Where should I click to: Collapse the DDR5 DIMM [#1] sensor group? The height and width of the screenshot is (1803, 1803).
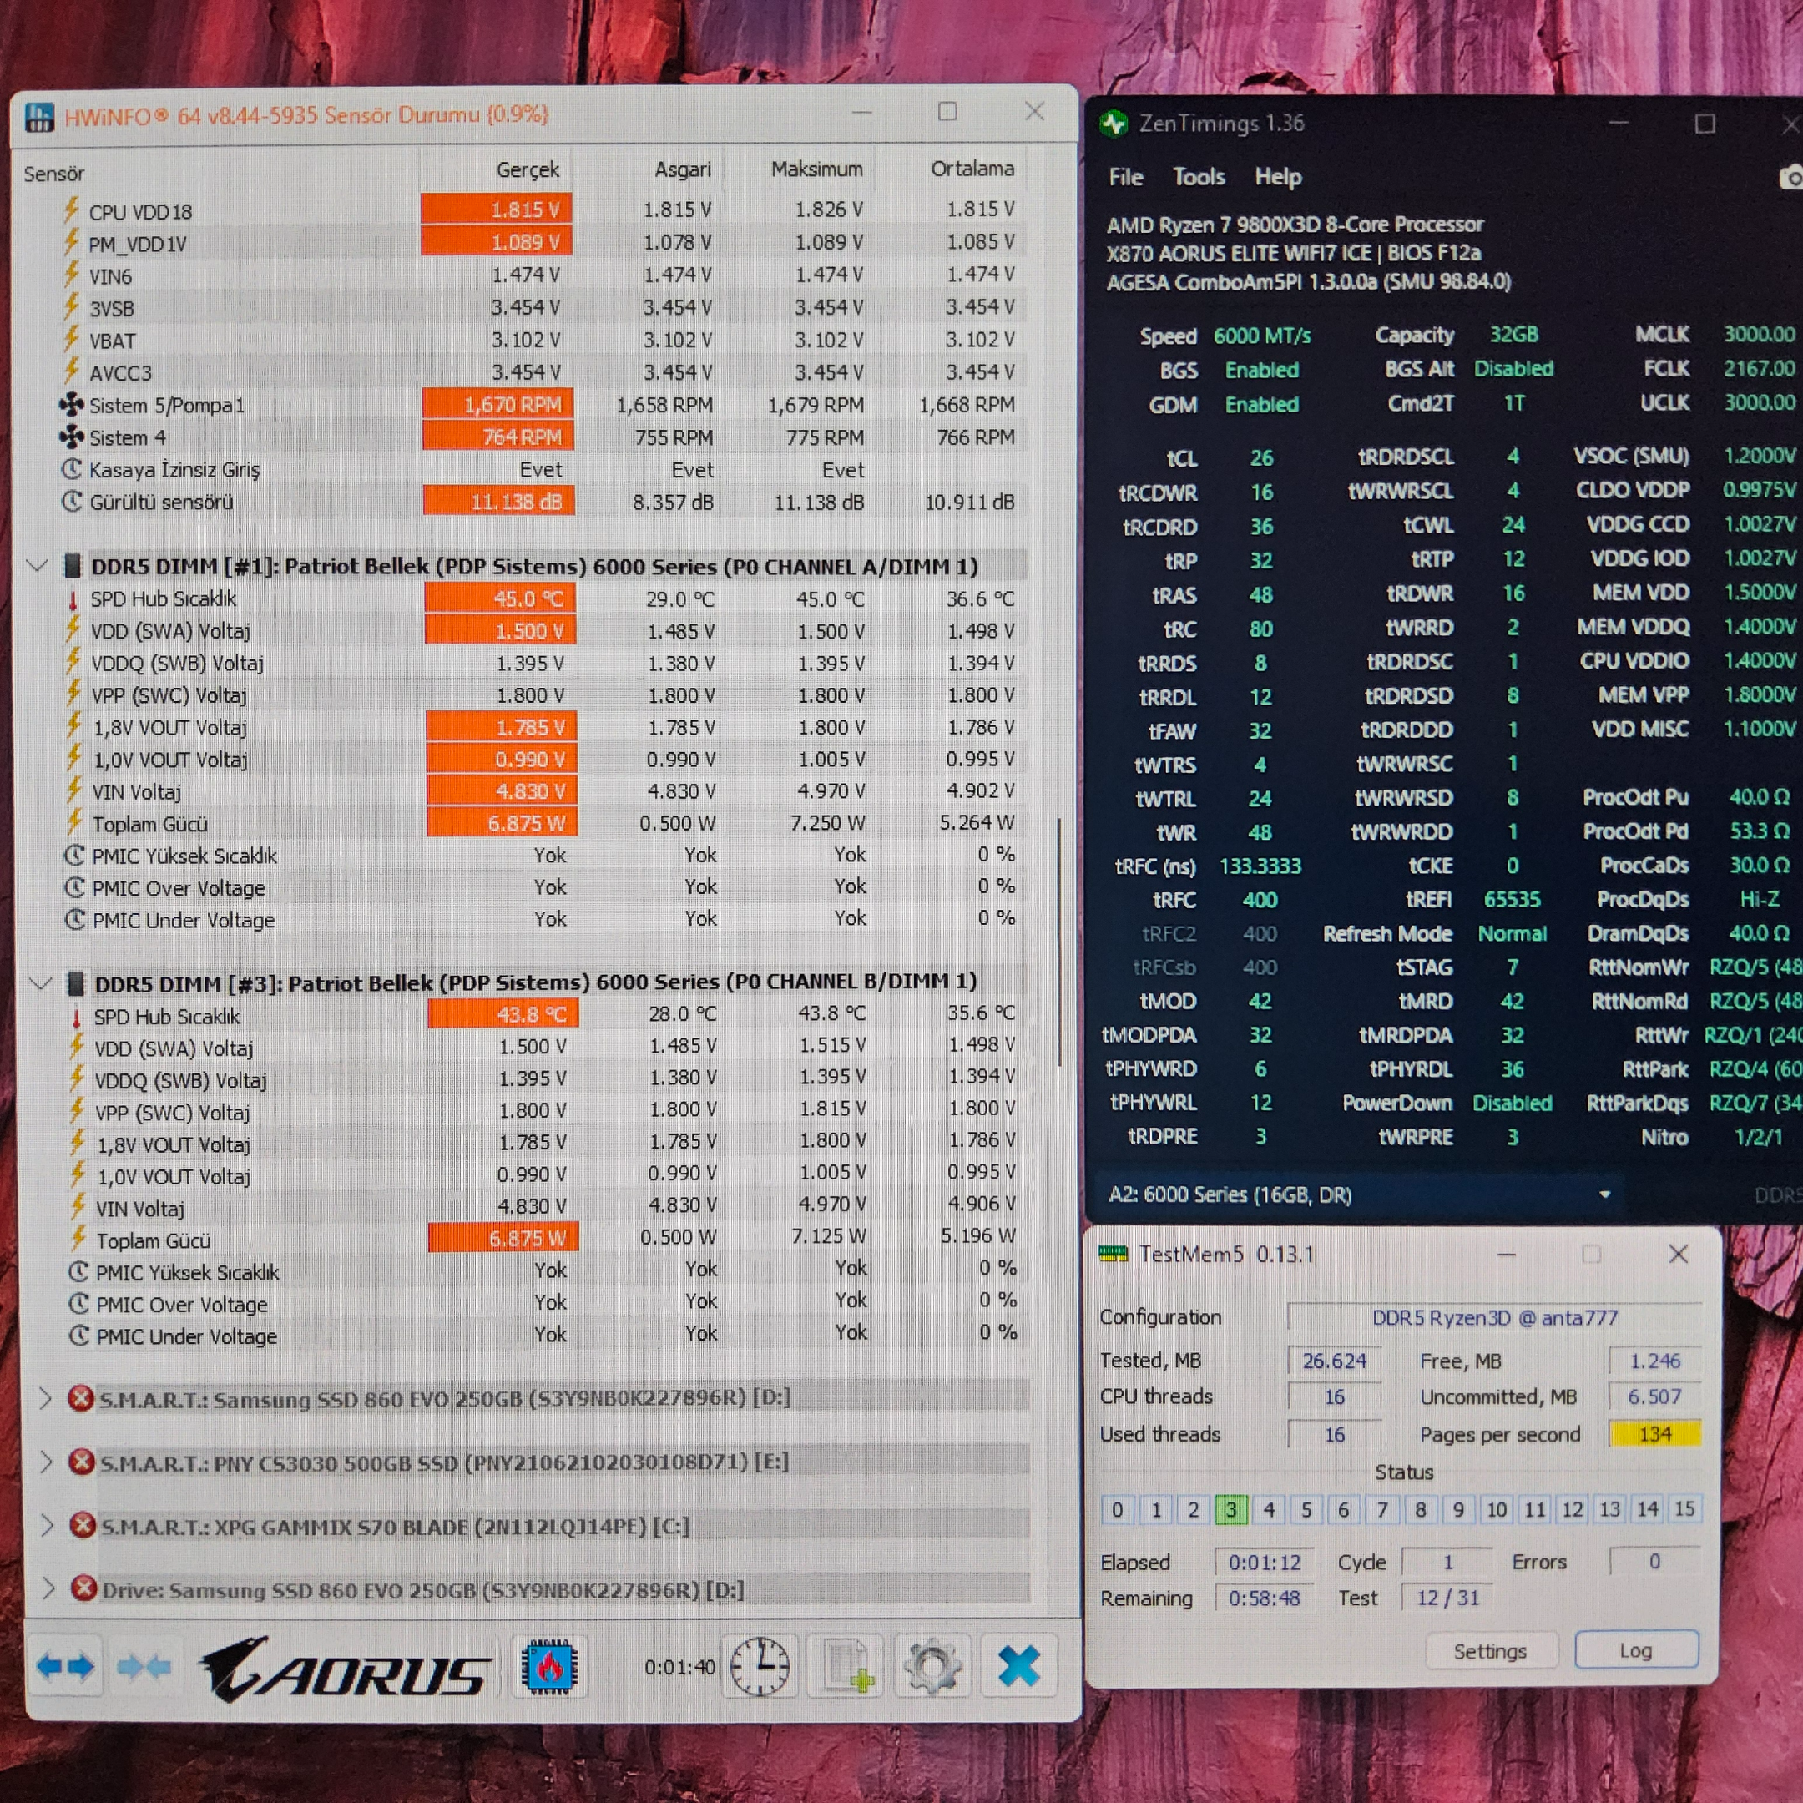(38, 566)
